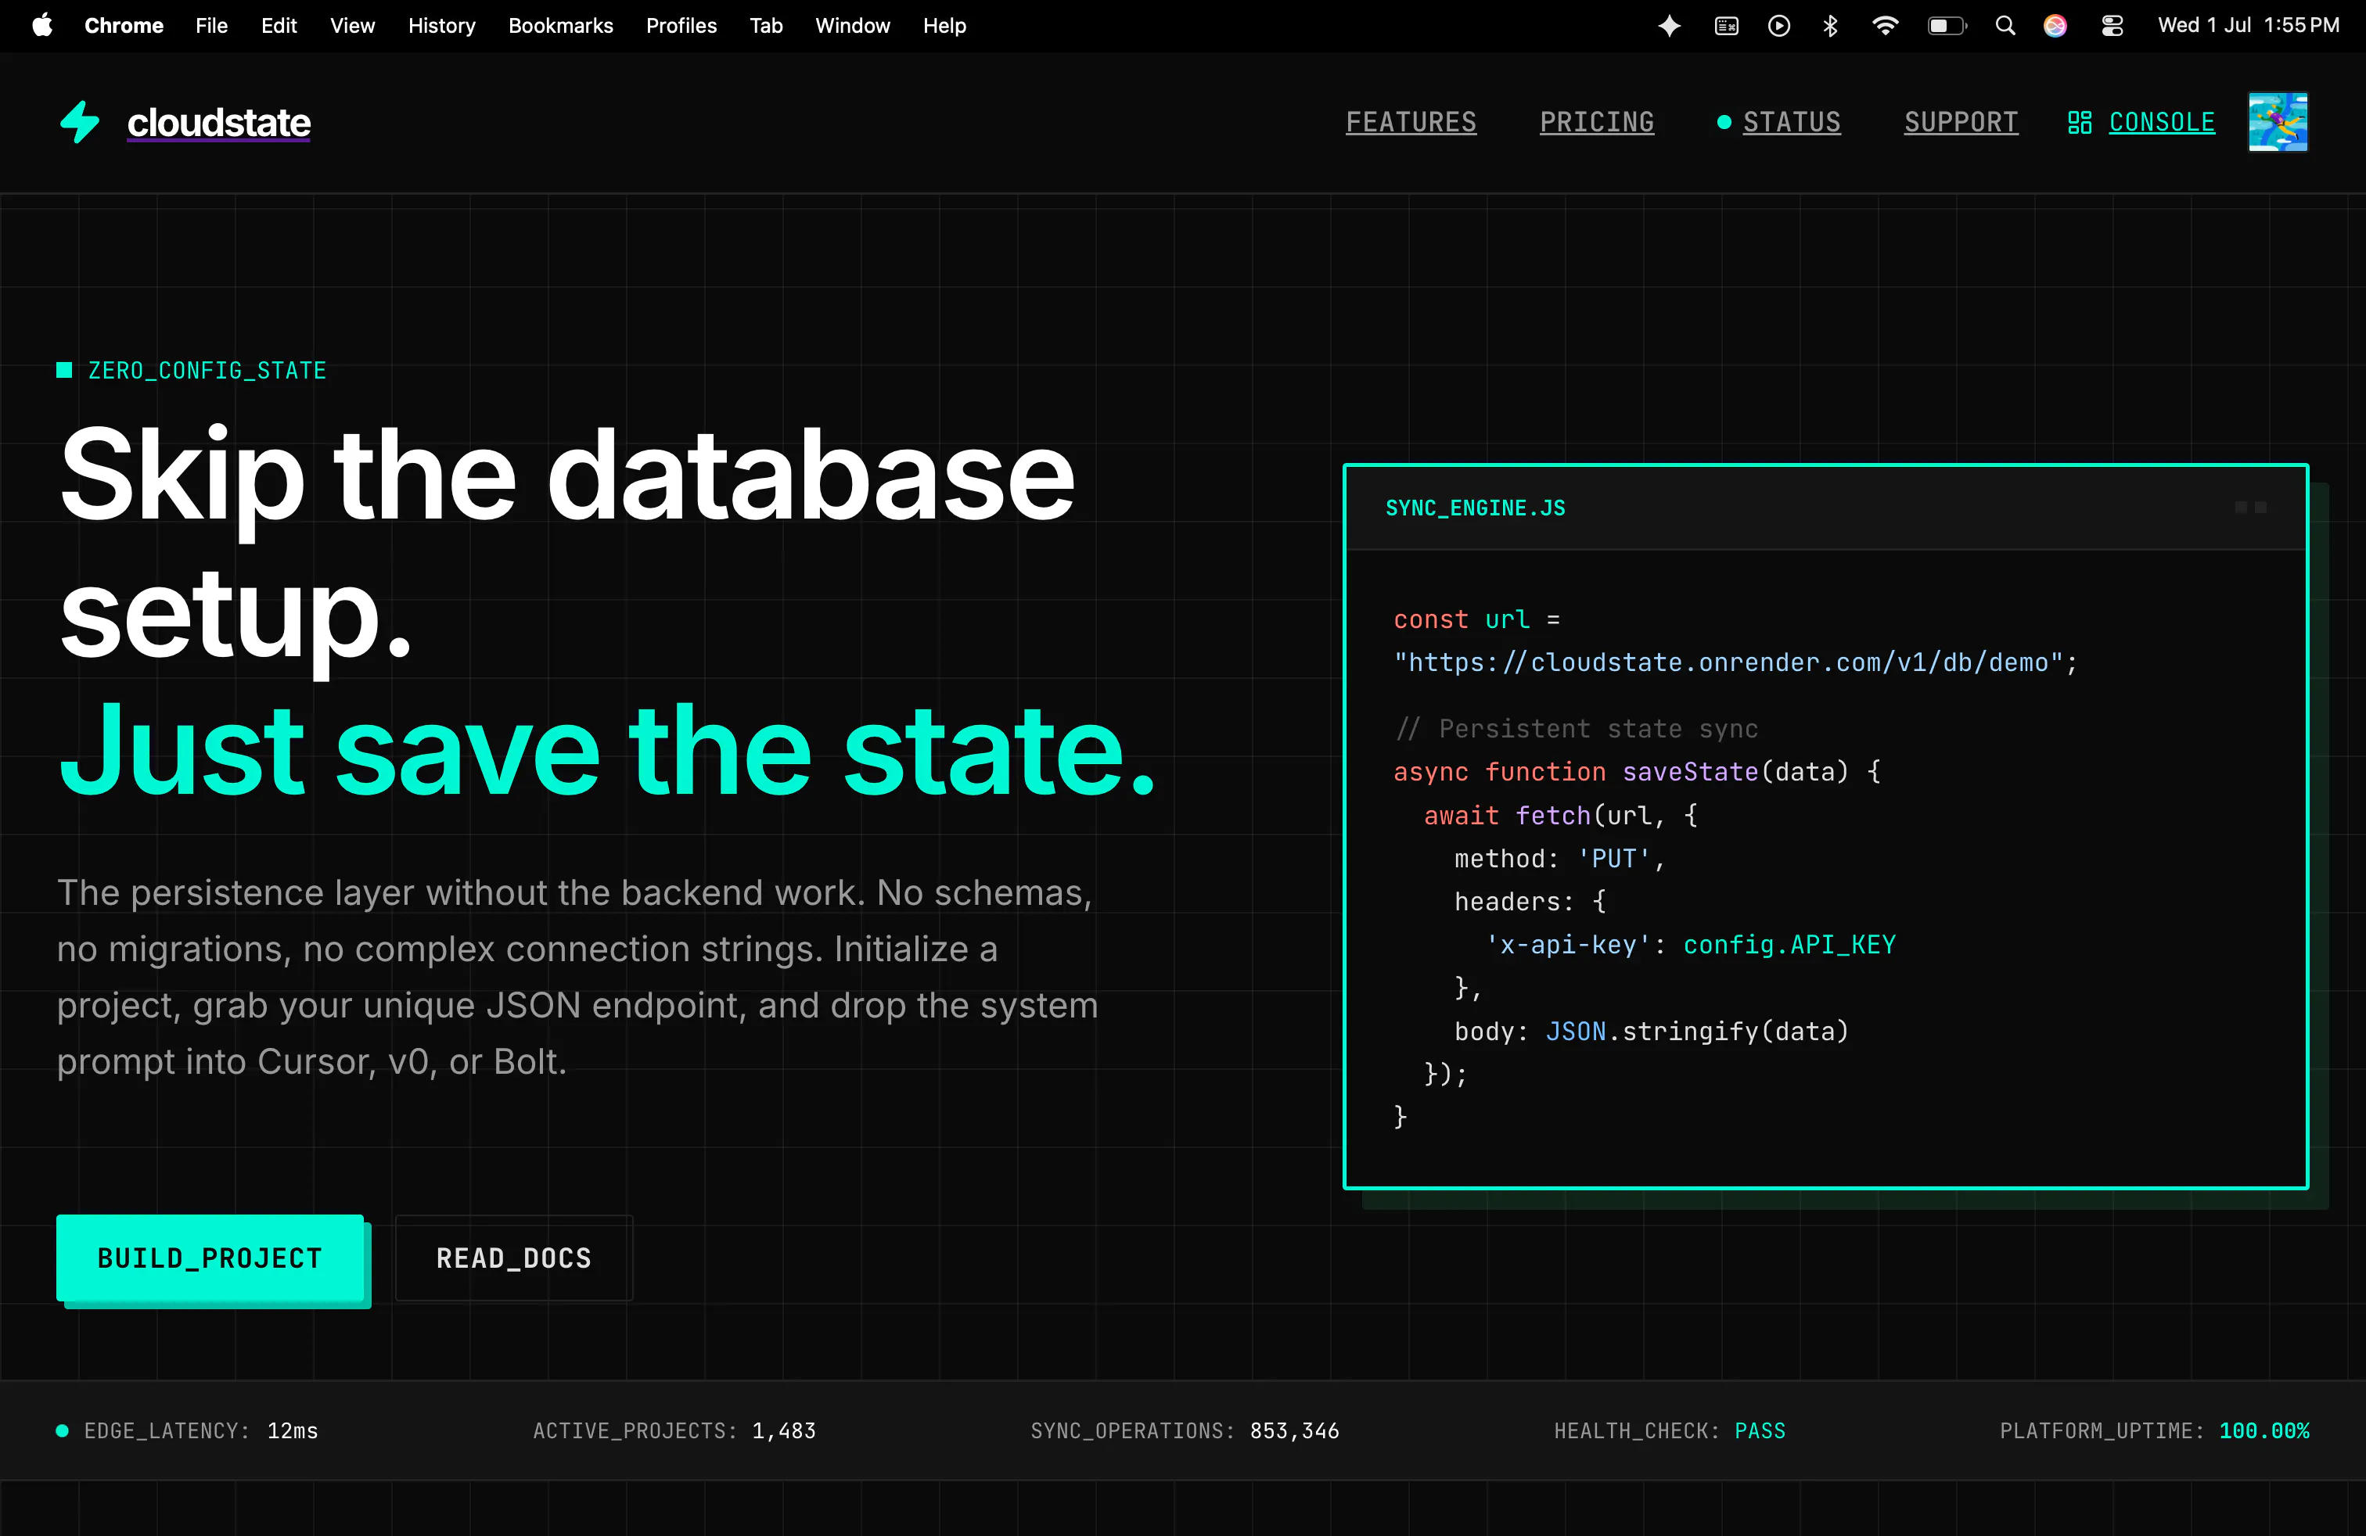Click the HEALTH_CHECK PASS value
The image size is (2366, 1536).
click(1760, 1430)
